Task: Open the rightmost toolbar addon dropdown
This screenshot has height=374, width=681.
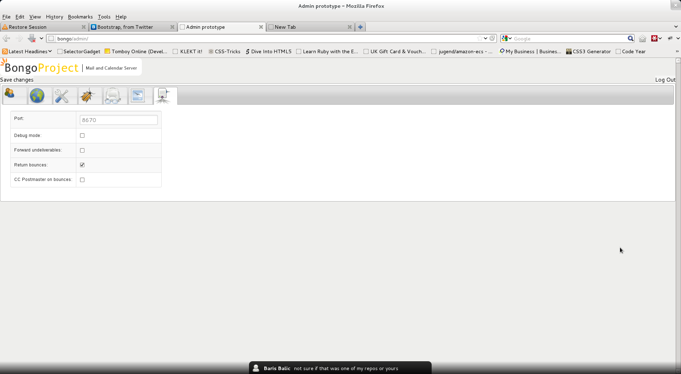Action: (x=678, y=38)
